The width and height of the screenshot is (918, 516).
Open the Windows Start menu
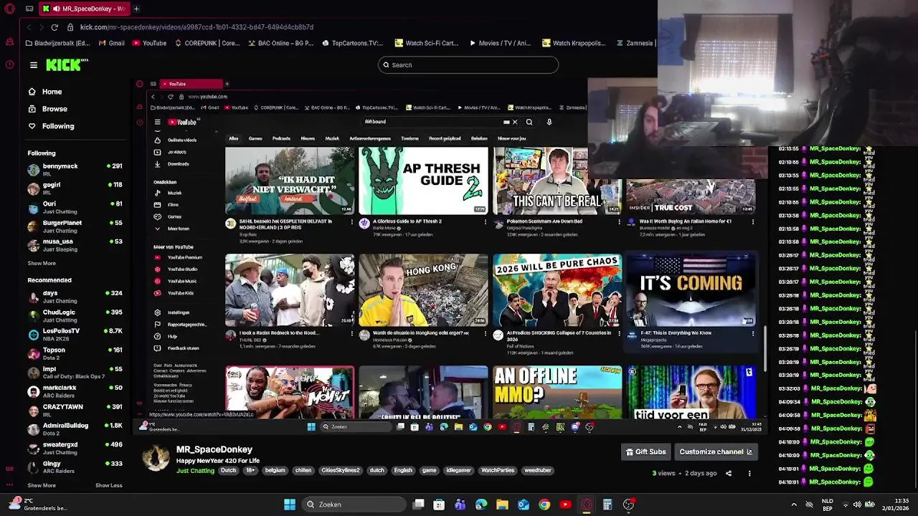[x=290, y=505]
